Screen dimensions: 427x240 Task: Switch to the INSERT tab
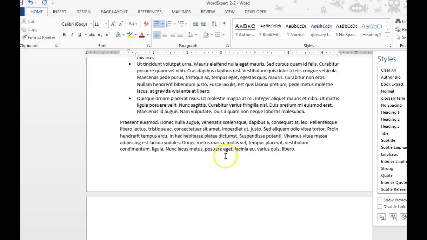59,12
